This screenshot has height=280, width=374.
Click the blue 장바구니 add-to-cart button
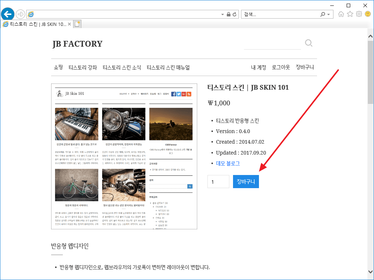point(246,182)
